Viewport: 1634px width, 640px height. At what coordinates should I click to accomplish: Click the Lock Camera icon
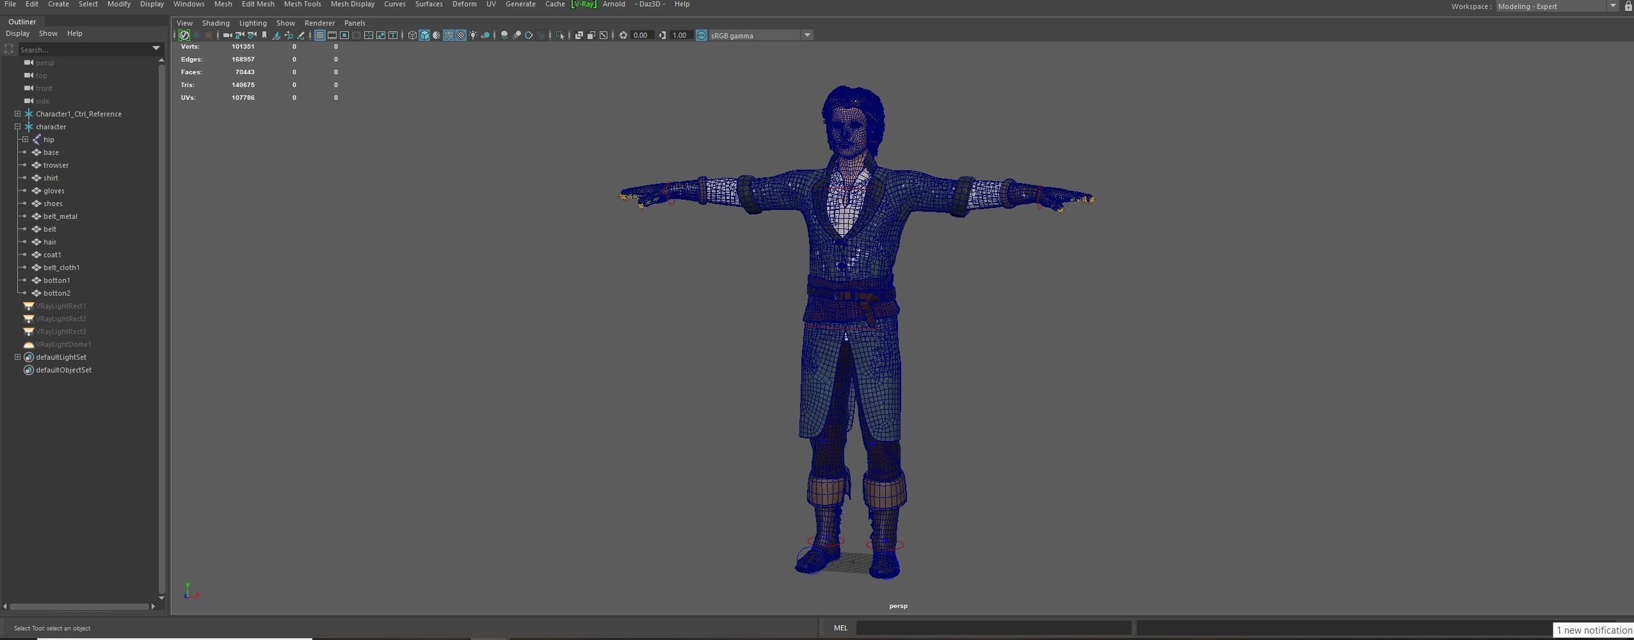(x=239, y=35)
